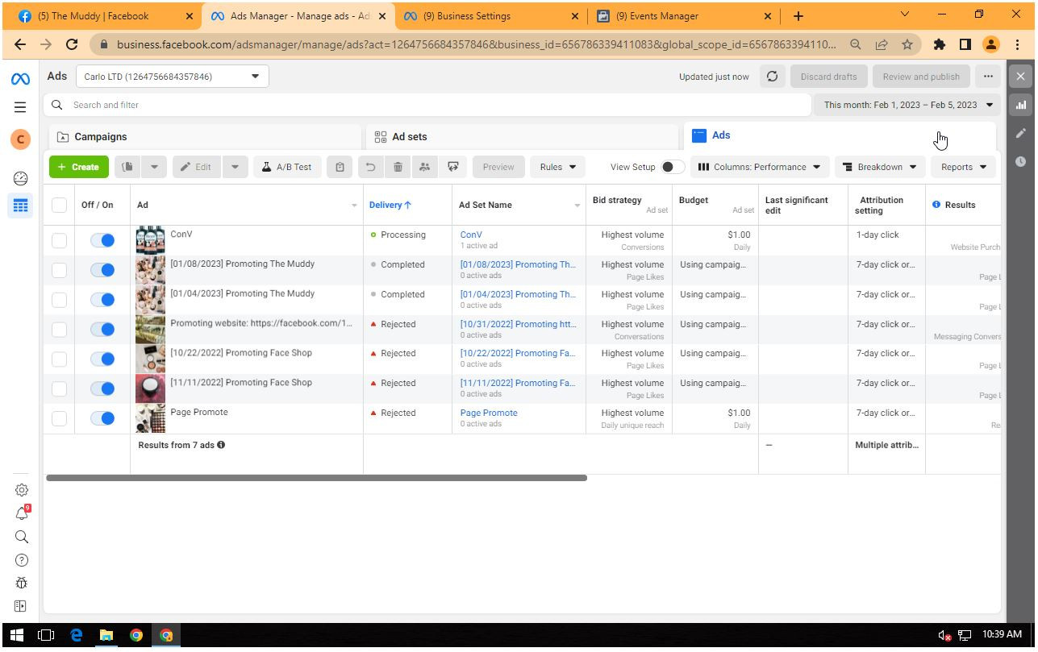The width and height of the screenshot is (1038, 652).
Task: Select the Ads tab
Action: pyautogui.click(x=840, y=136)
